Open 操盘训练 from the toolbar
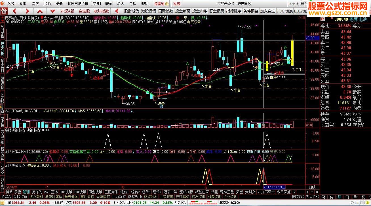Viewport: 371px width, 206px height. pyautogui.click(x=200, y=11)
